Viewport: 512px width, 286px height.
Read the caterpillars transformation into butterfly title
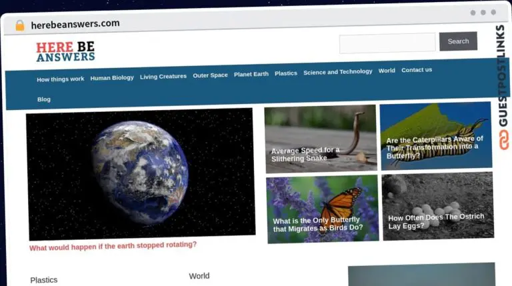[x=434, y=147]
